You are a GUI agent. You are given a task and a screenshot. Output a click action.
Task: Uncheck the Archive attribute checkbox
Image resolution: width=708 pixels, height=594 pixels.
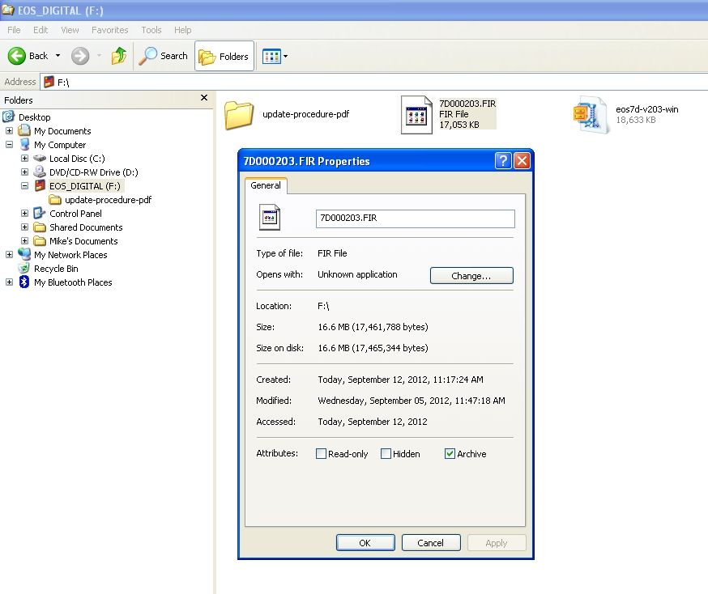pyautogui.click(x=450, y=454)
